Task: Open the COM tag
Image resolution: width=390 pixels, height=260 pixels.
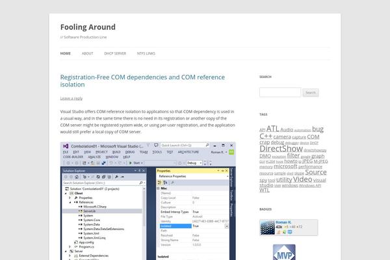Action: click(313, 137)
